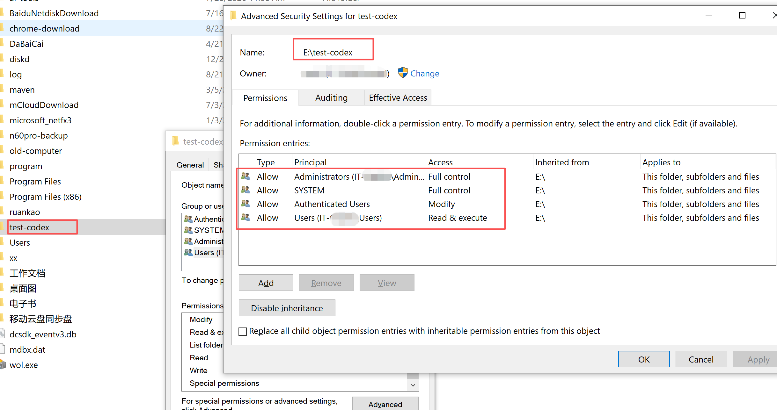Click Users group icon in Properties list
This screenshot has height=410, width=777.
coord(188,252)
